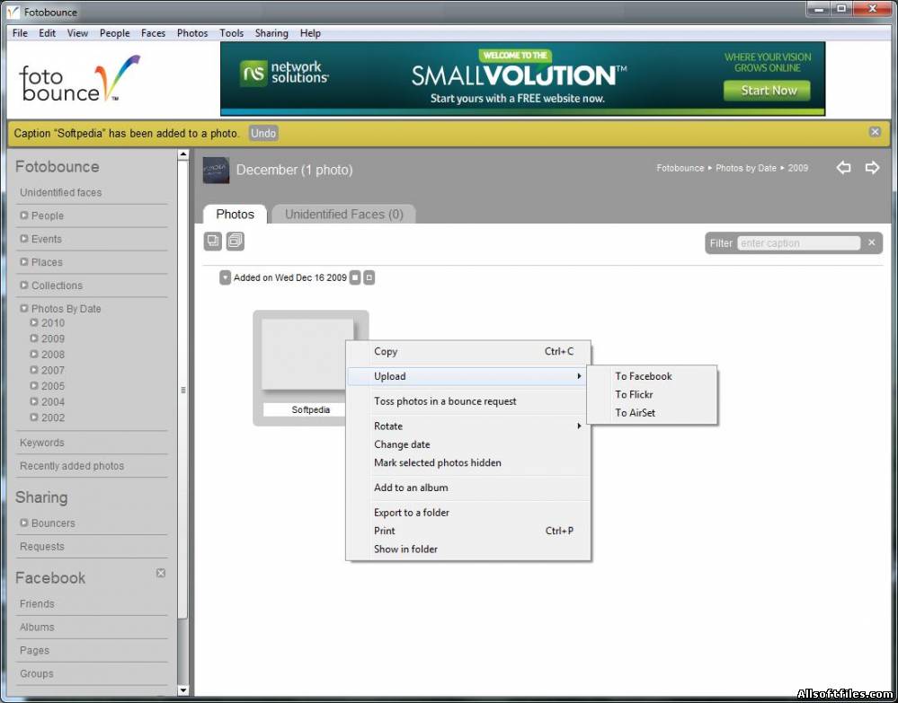This screenshot has height=703, width=898.
Task: Expand the People section in sidebar
Action: pyautogui.click(x=24, y=215)
